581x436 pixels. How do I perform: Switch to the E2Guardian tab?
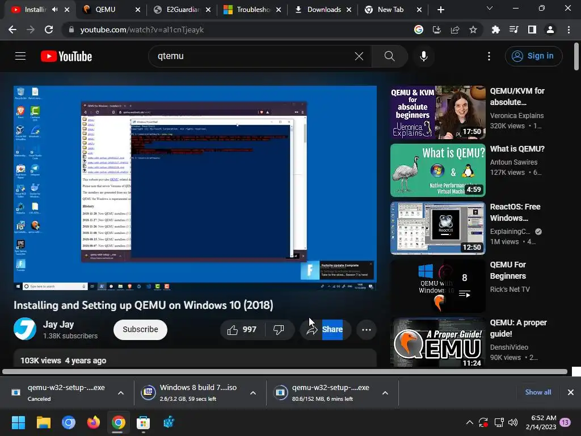tap(182, 10)
